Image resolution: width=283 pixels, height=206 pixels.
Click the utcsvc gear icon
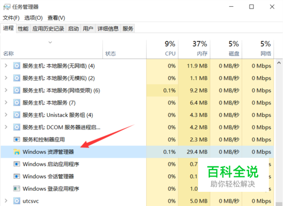[16, 201]
